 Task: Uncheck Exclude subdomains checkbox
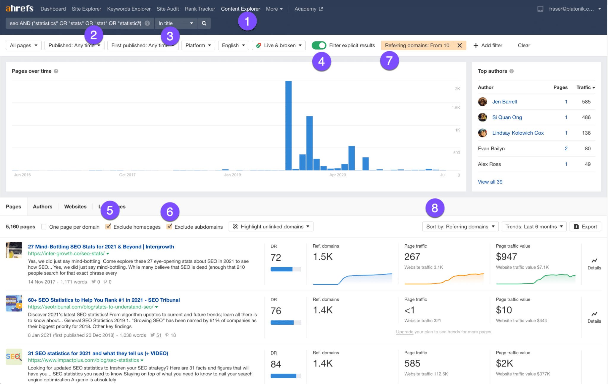[169, 227]
